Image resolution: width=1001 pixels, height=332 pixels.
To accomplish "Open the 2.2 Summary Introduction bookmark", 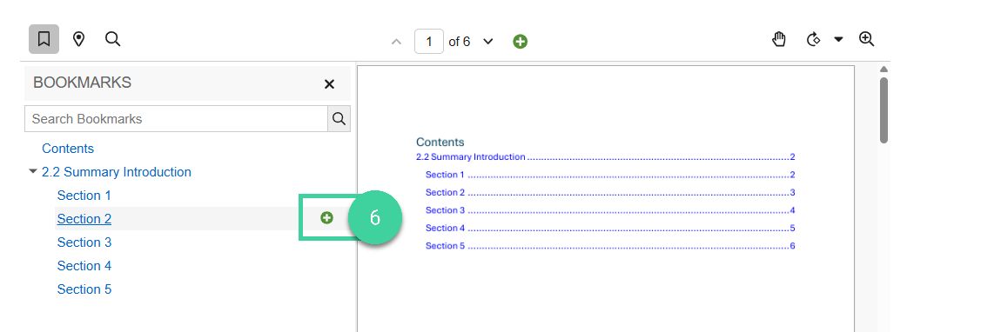I will (x=116, y=172).
